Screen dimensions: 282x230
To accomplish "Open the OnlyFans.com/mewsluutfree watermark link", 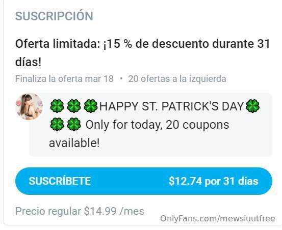I will click(x=218, y=219).
